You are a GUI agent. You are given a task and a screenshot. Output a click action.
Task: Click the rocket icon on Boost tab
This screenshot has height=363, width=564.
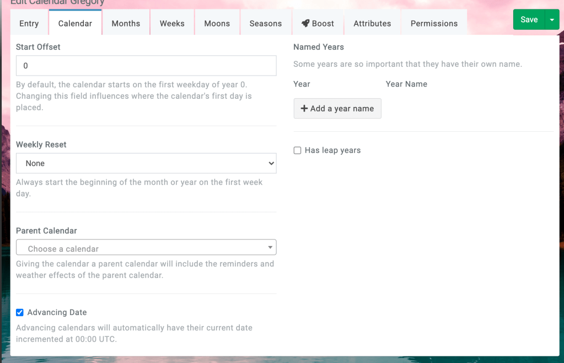point(305,23)
